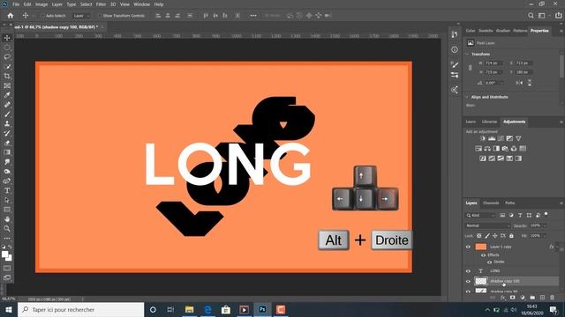
Task: Open the search icon at top right
Action: (x=531, y=16)
